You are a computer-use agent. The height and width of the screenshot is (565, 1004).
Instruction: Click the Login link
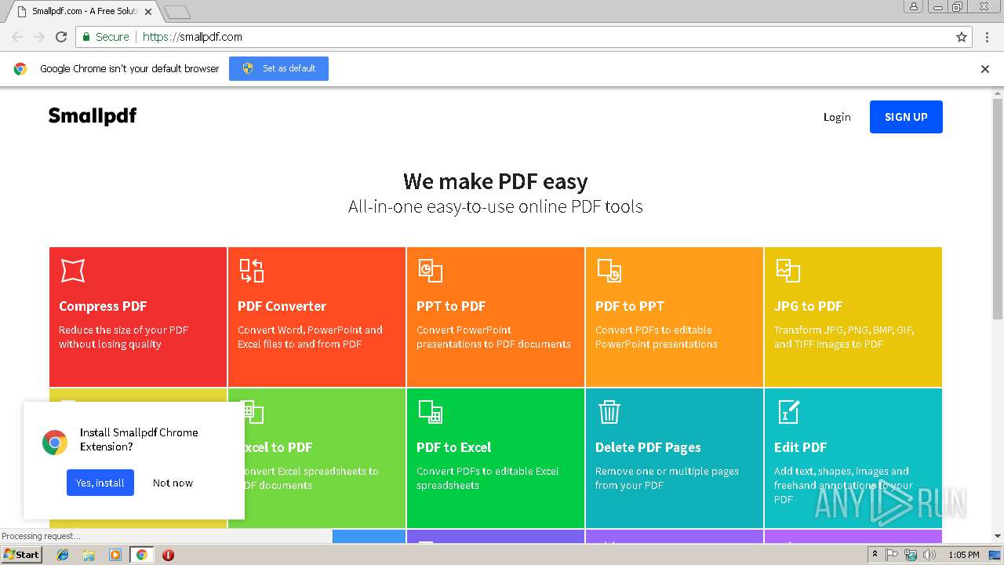(x=837, y=117)
